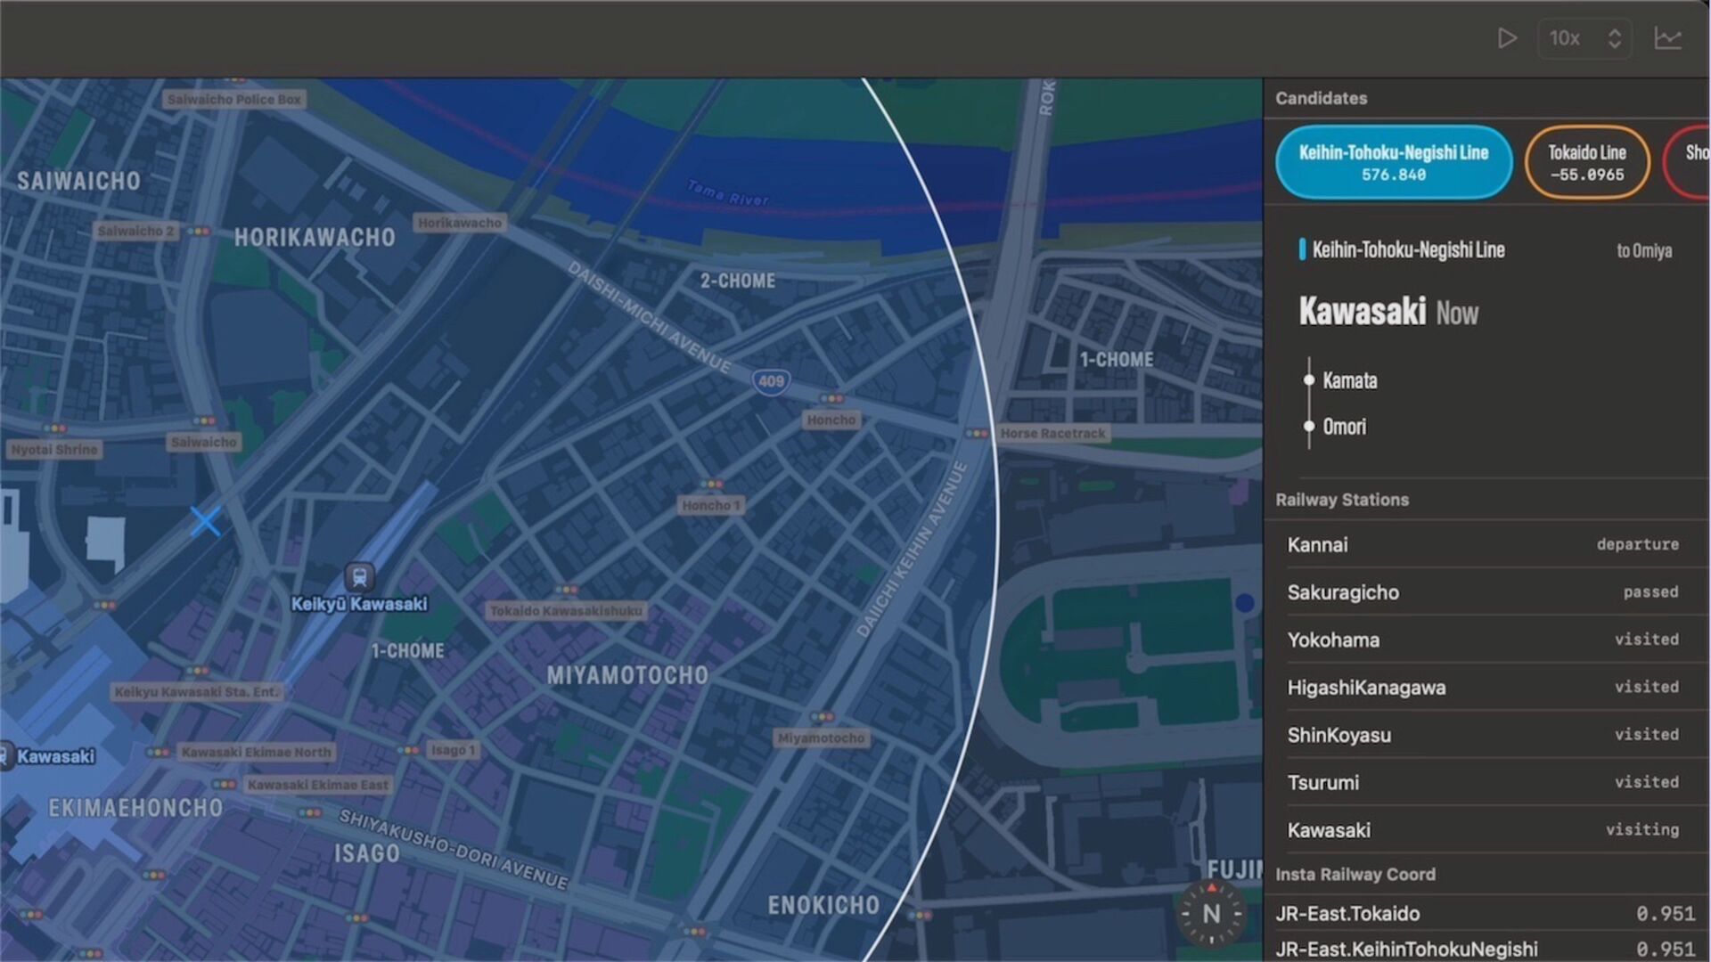Select the Tokaido Line candidate
The width and height of the screenshot is (1711, 962).
point(1587,162)
